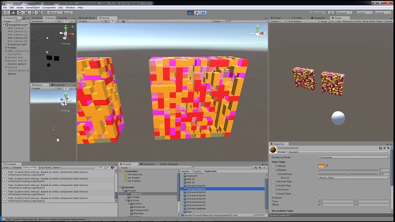Screen dimensions: 395x222
Task: Click the orange Albedo color swatch
Action: [x=321, y=166]
